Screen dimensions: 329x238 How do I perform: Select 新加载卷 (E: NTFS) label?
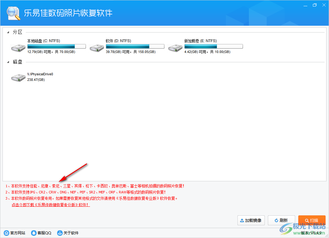click(x=201, y=41)
